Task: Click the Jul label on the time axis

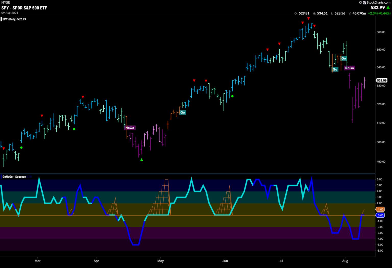Action: point(281,261)
